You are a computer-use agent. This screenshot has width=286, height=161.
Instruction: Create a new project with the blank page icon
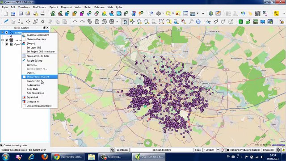(x=6, y=13)
